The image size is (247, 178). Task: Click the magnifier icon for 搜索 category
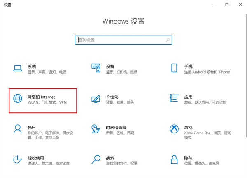pyautogui.click(x=96, y=159)
